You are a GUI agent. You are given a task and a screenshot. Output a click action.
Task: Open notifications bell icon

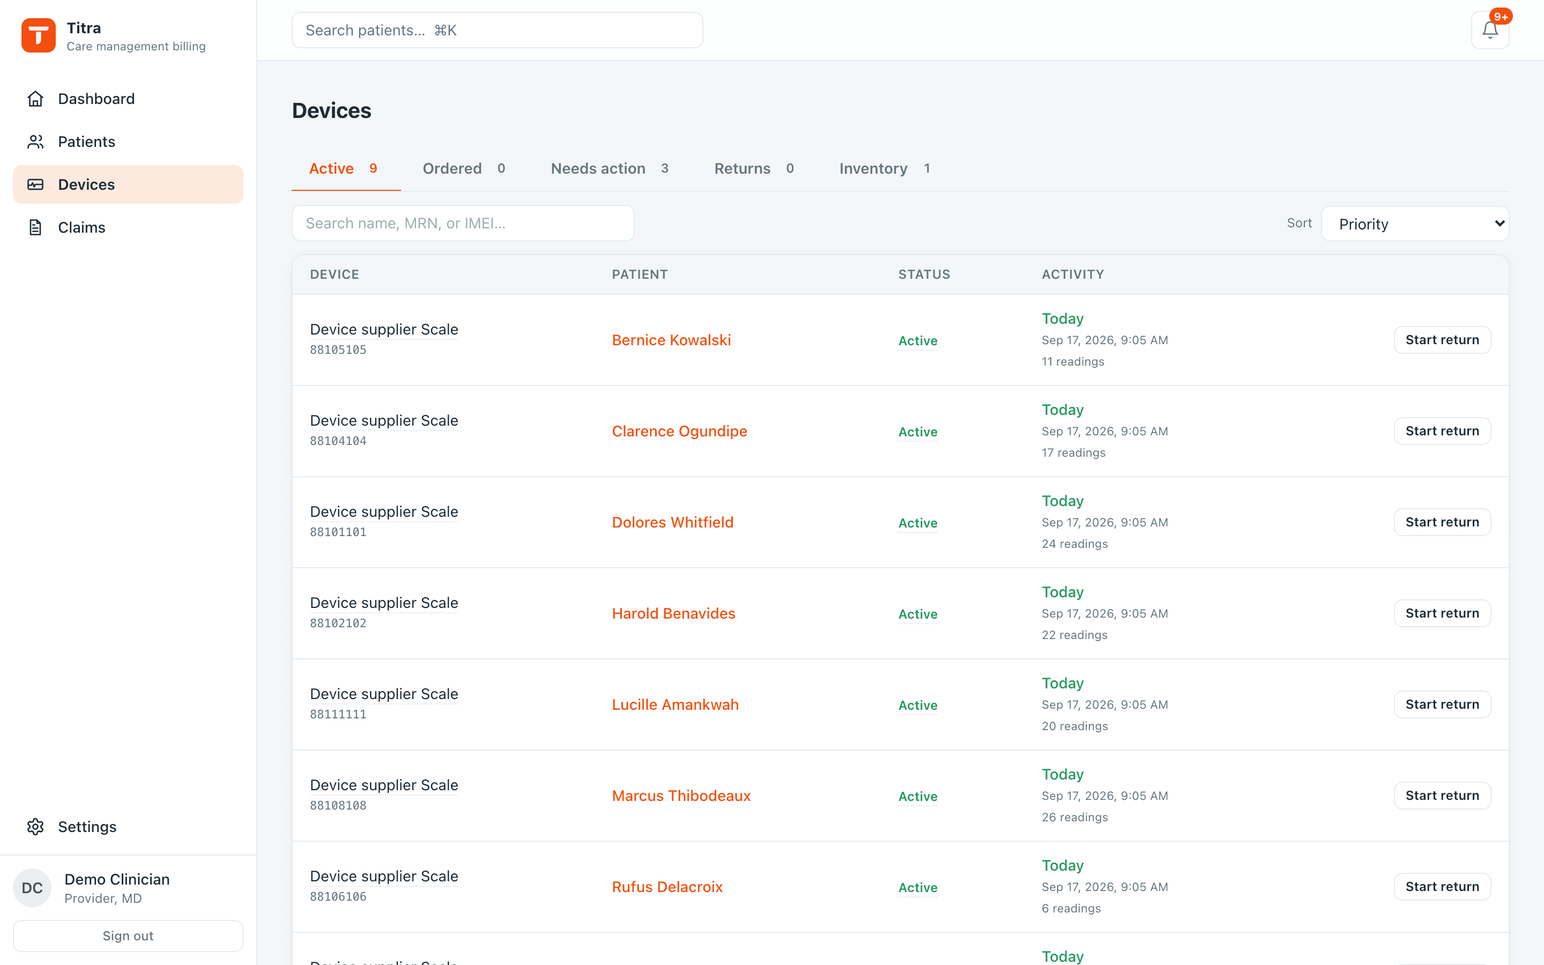pos(1490,30)
